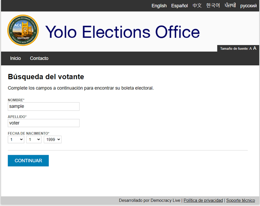The height and width of the screenshot is (206, 260).
Task: Increase font size with large A
Action: pyautogui.click(x=255, y=48)
